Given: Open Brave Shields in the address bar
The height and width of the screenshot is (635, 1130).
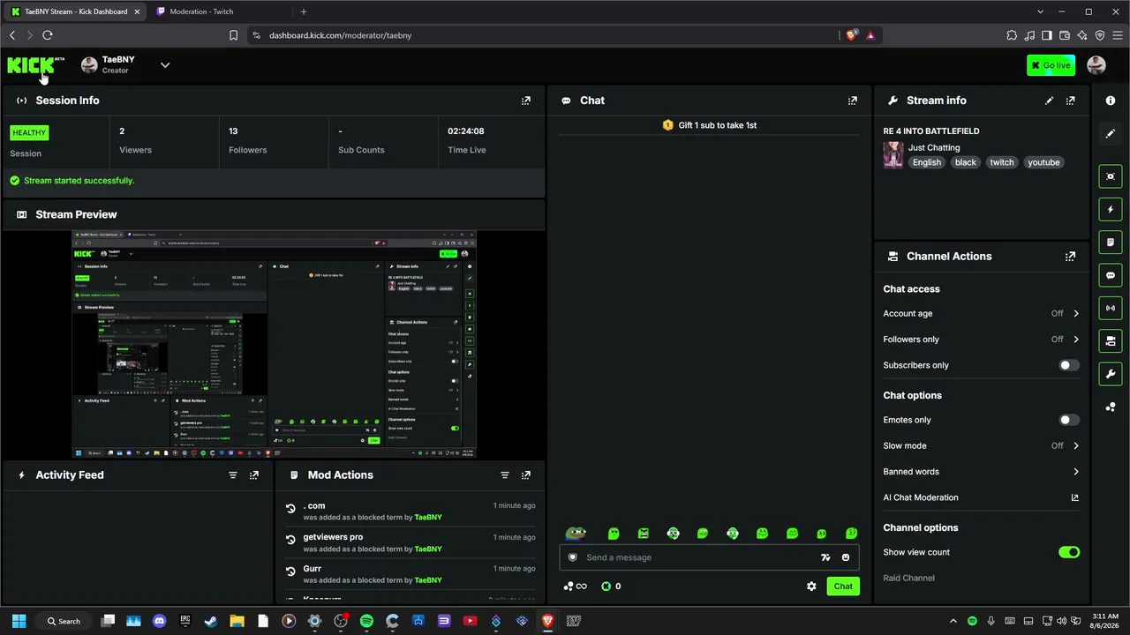Looking at the screenshot, I should tap(851, 35).
